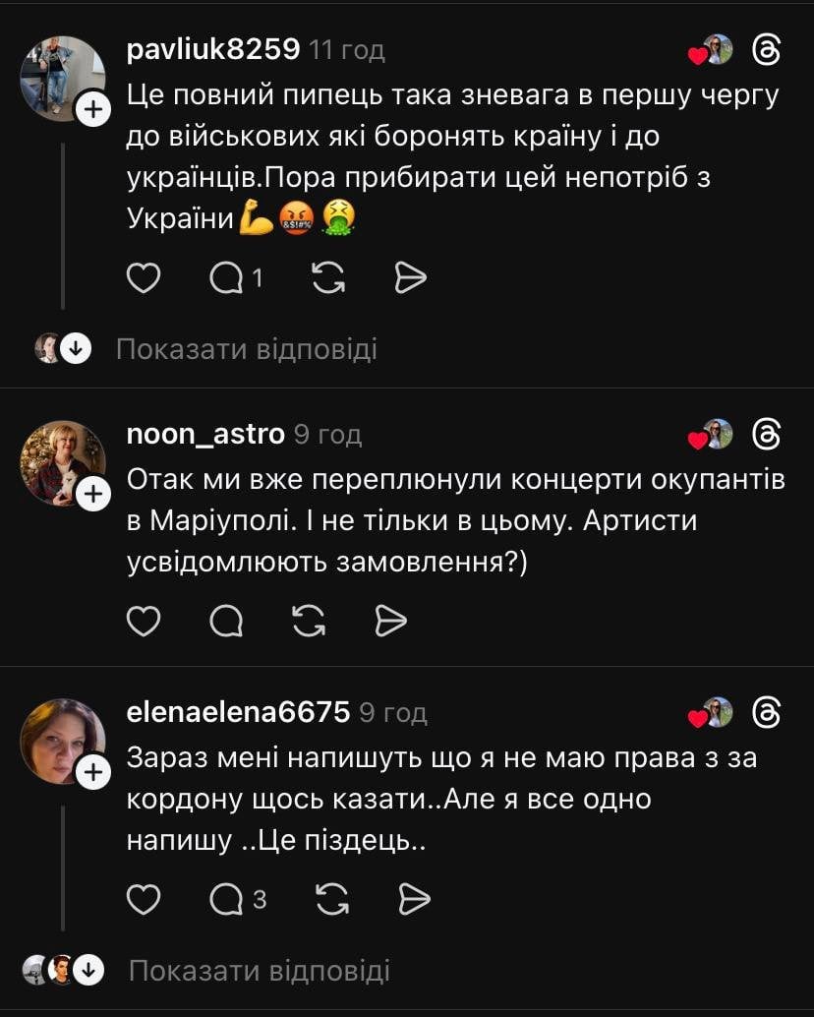View elenaelena6675's profile photo
The width and height of the screenshot is (814, 1017).
pos(60,737)
